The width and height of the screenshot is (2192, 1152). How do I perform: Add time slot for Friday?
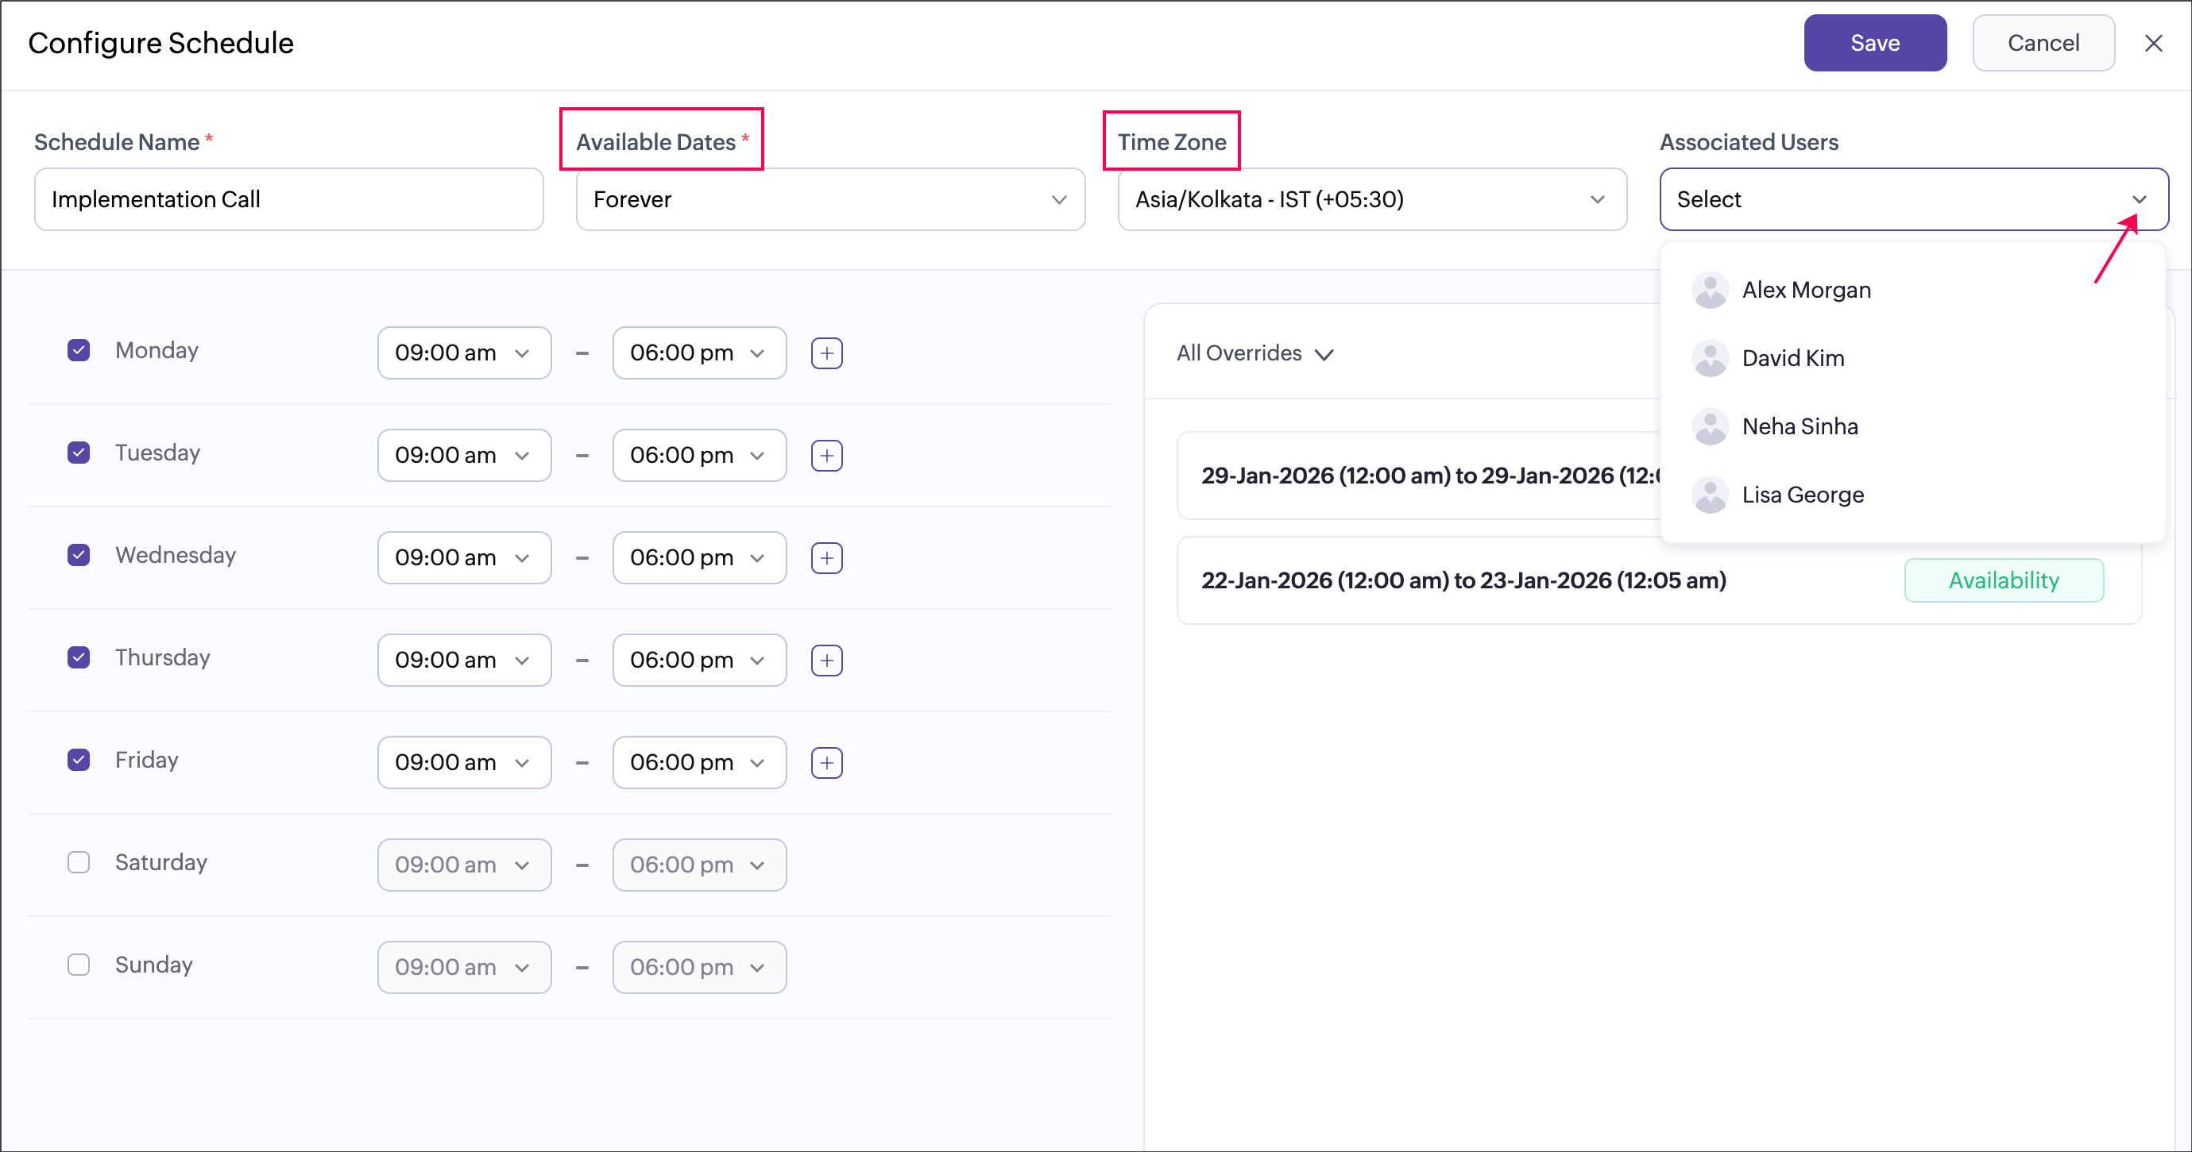coord(826,763)
